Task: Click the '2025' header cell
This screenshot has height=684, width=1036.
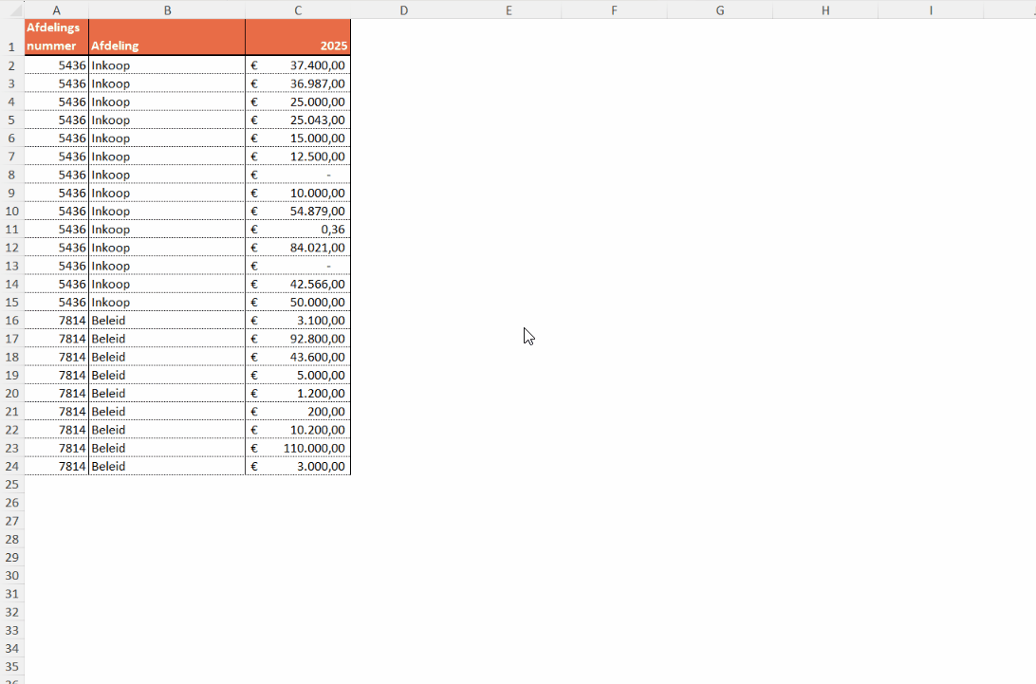Action: [x=298, y=37]
